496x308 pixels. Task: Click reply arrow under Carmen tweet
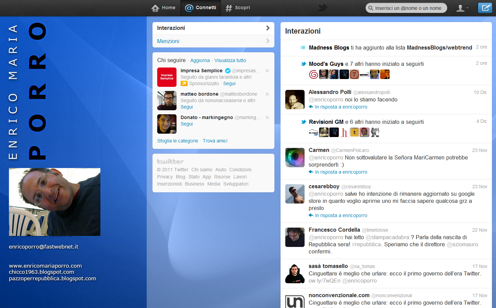(311, 172)
